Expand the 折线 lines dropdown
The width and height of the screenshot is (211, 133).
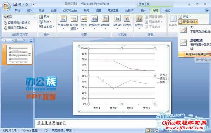pyautogui.click(x=185, y=17)
